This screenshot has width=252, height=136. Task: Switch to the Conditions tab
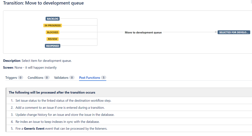pos(38,78)
